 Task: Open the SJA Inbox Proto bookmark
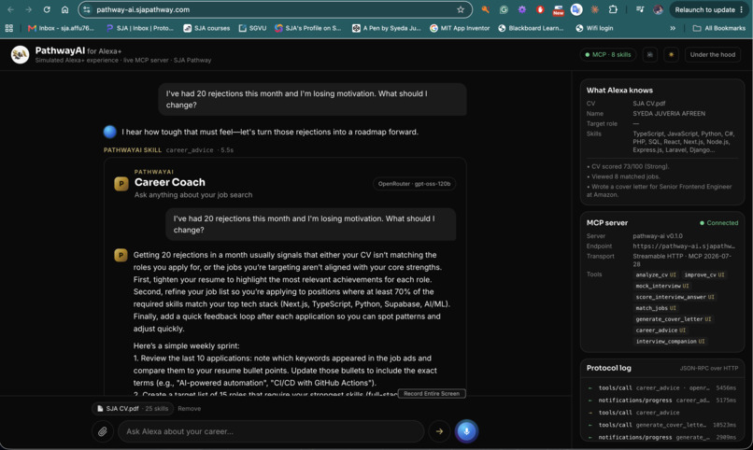140,28
